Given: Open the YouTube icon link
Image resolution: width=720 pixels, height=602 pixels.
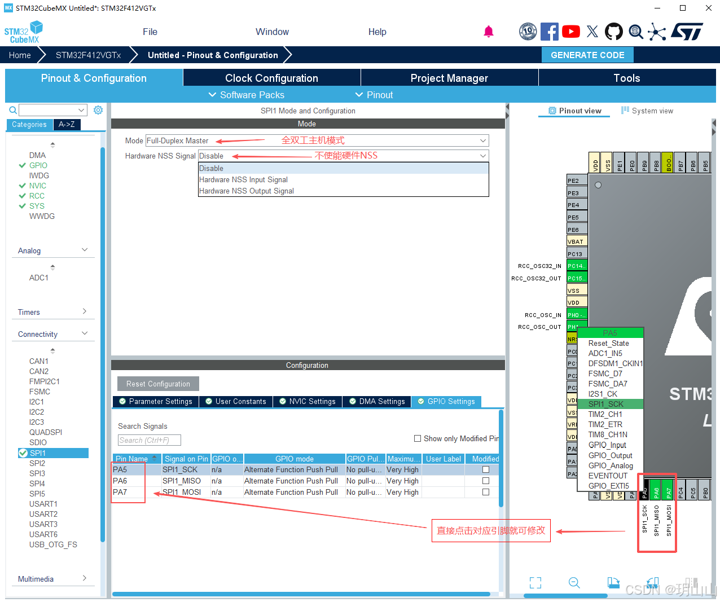Looking at the screenshot, I should pyautogui.click(x=571, y=32).
